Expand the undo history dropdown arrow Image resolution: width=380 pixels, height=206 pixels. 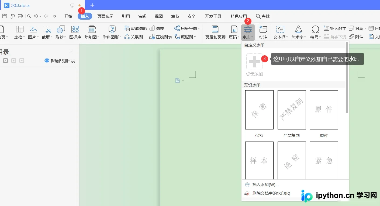click(40, 16)
